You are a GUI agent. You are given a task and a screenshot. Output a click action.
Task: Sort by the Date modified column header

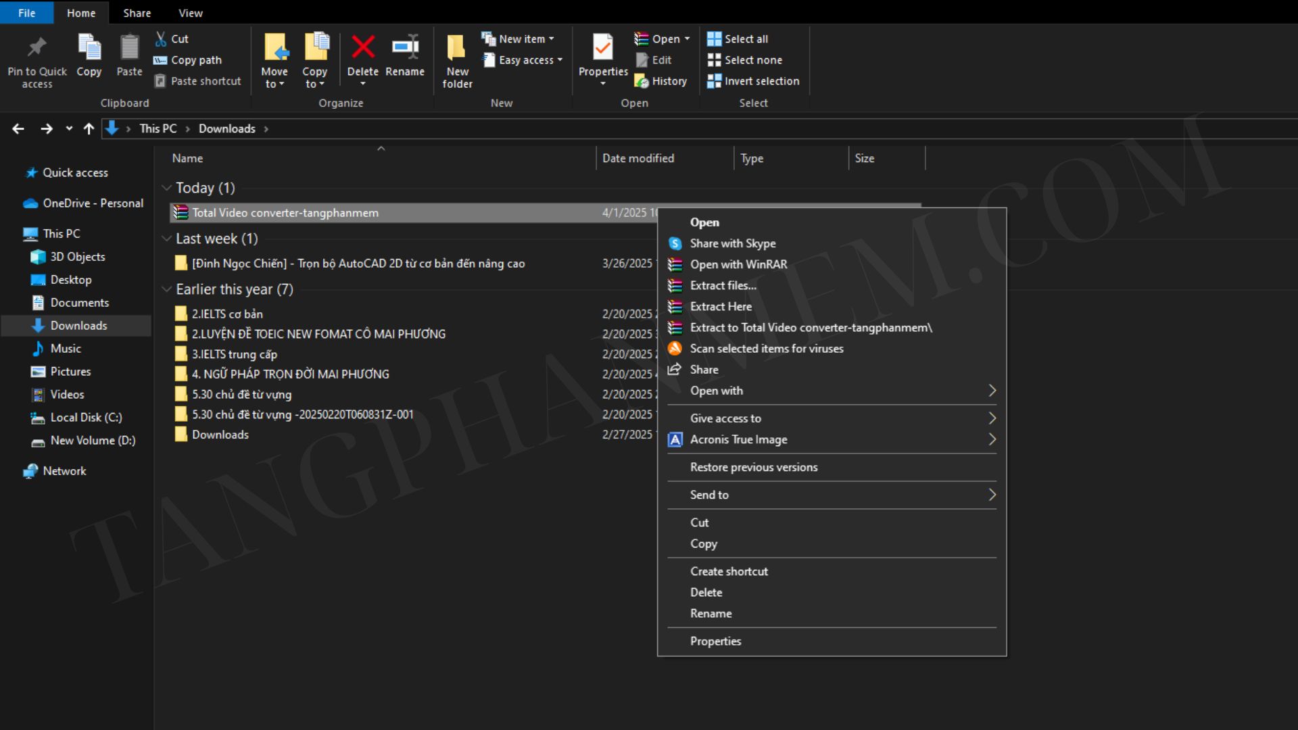click(x=638, y=158)
